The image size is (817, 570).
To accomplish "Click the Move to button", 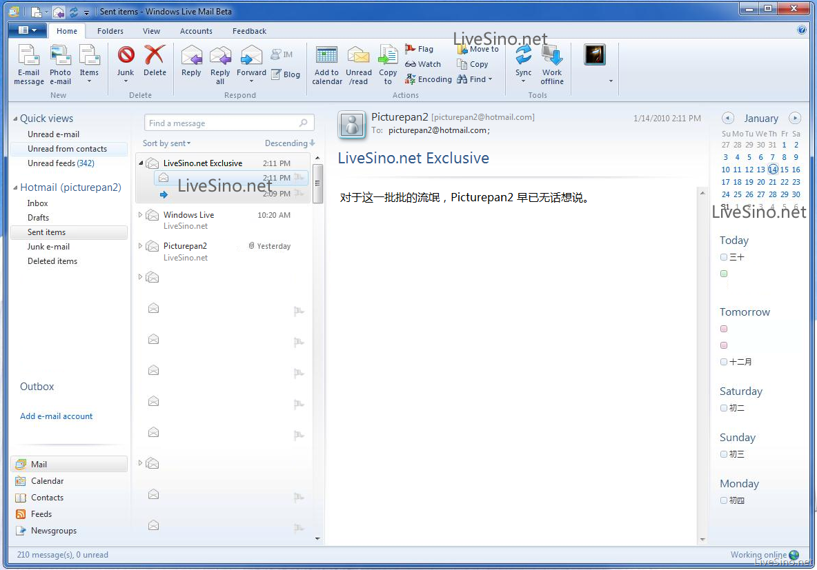I will pos(478,49).
